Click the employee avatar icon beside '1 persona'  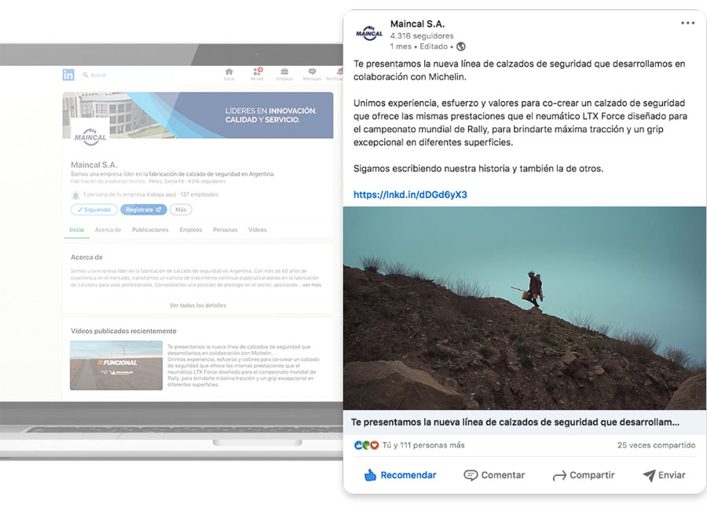(x=75, y=196)
